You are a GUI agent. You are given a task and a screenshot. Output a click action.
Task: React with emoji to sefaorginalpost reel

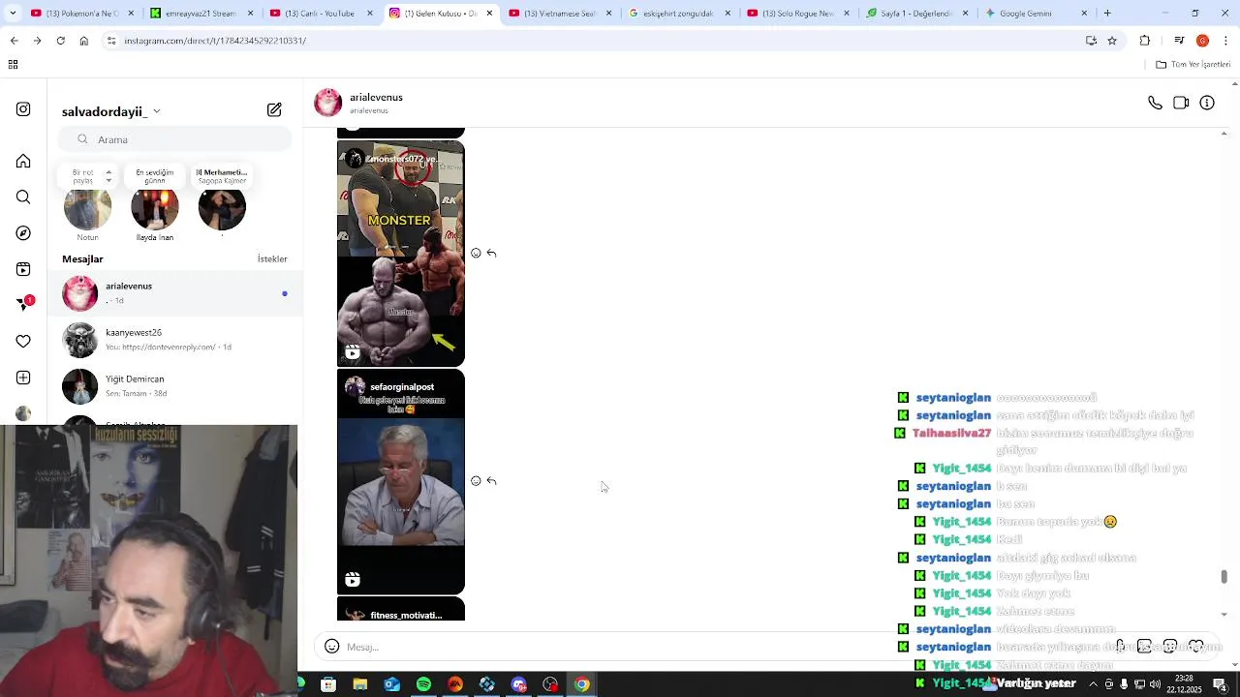[x=476, y=481]
